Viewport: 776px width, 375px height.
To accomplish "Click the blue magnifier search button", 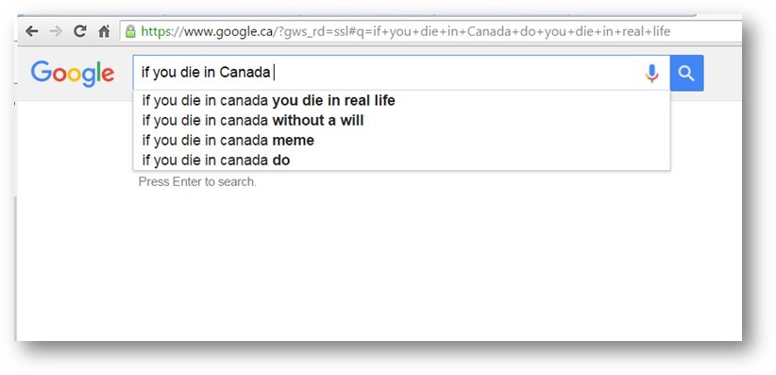I will 686,73.
